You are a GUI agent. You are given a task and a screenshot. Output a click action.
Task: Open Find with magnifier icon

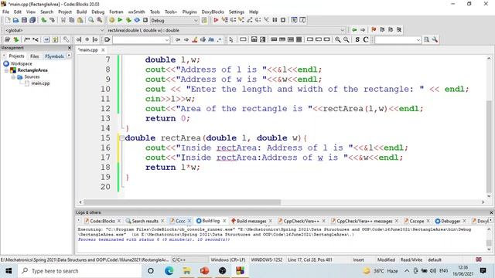91,20
